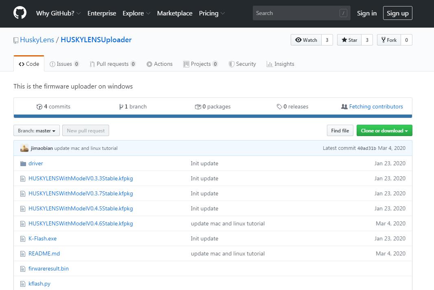Click the Sign in link
The image size is (434, 290).
pyautogui.click(x=367, y=13)
